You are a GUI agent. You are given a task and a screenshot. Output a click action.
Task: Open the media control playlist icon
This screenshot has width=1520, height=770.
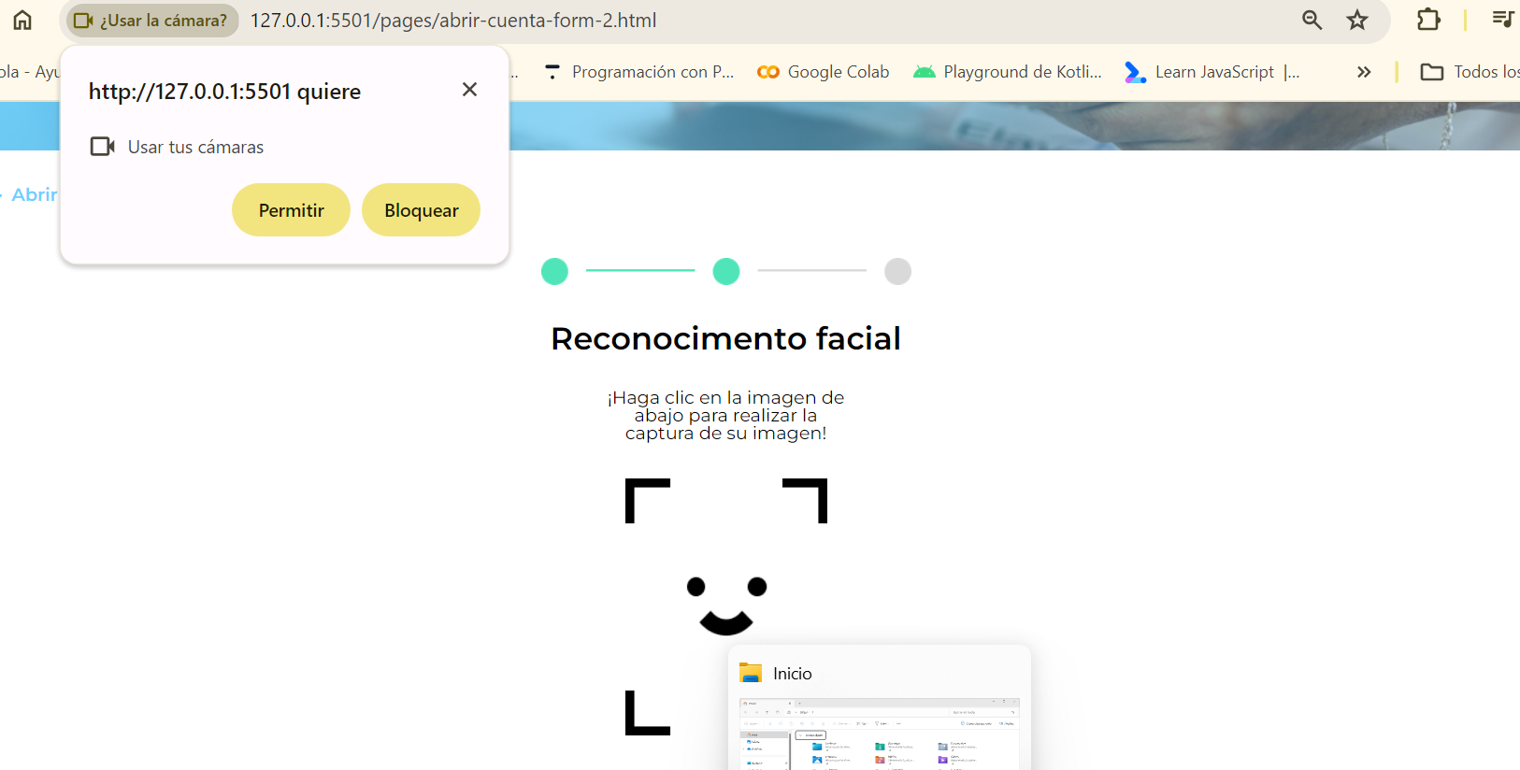pyautogui.click(x=1502, y=19)
